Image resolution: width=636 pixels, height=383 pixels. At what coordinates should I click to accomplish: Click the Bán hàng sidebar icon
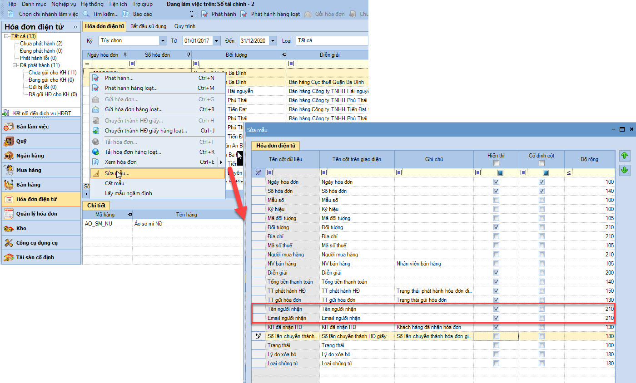click(x=8, y=185)
